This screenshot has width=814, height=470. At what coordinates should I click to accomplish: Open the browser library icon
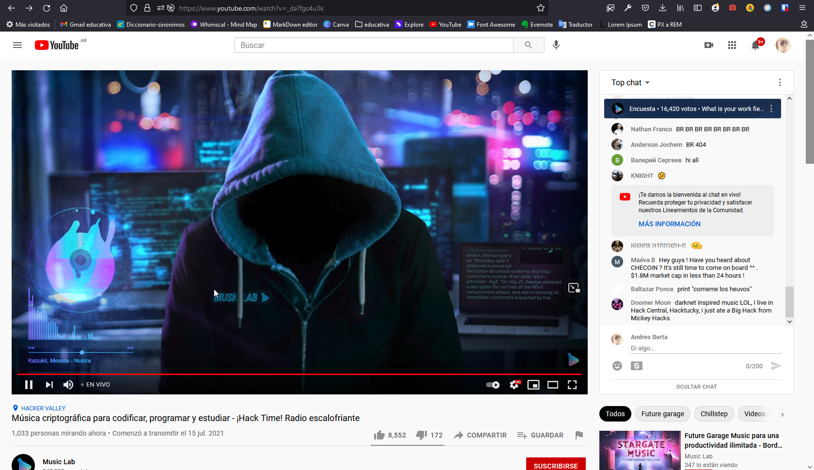pos(680,8)
